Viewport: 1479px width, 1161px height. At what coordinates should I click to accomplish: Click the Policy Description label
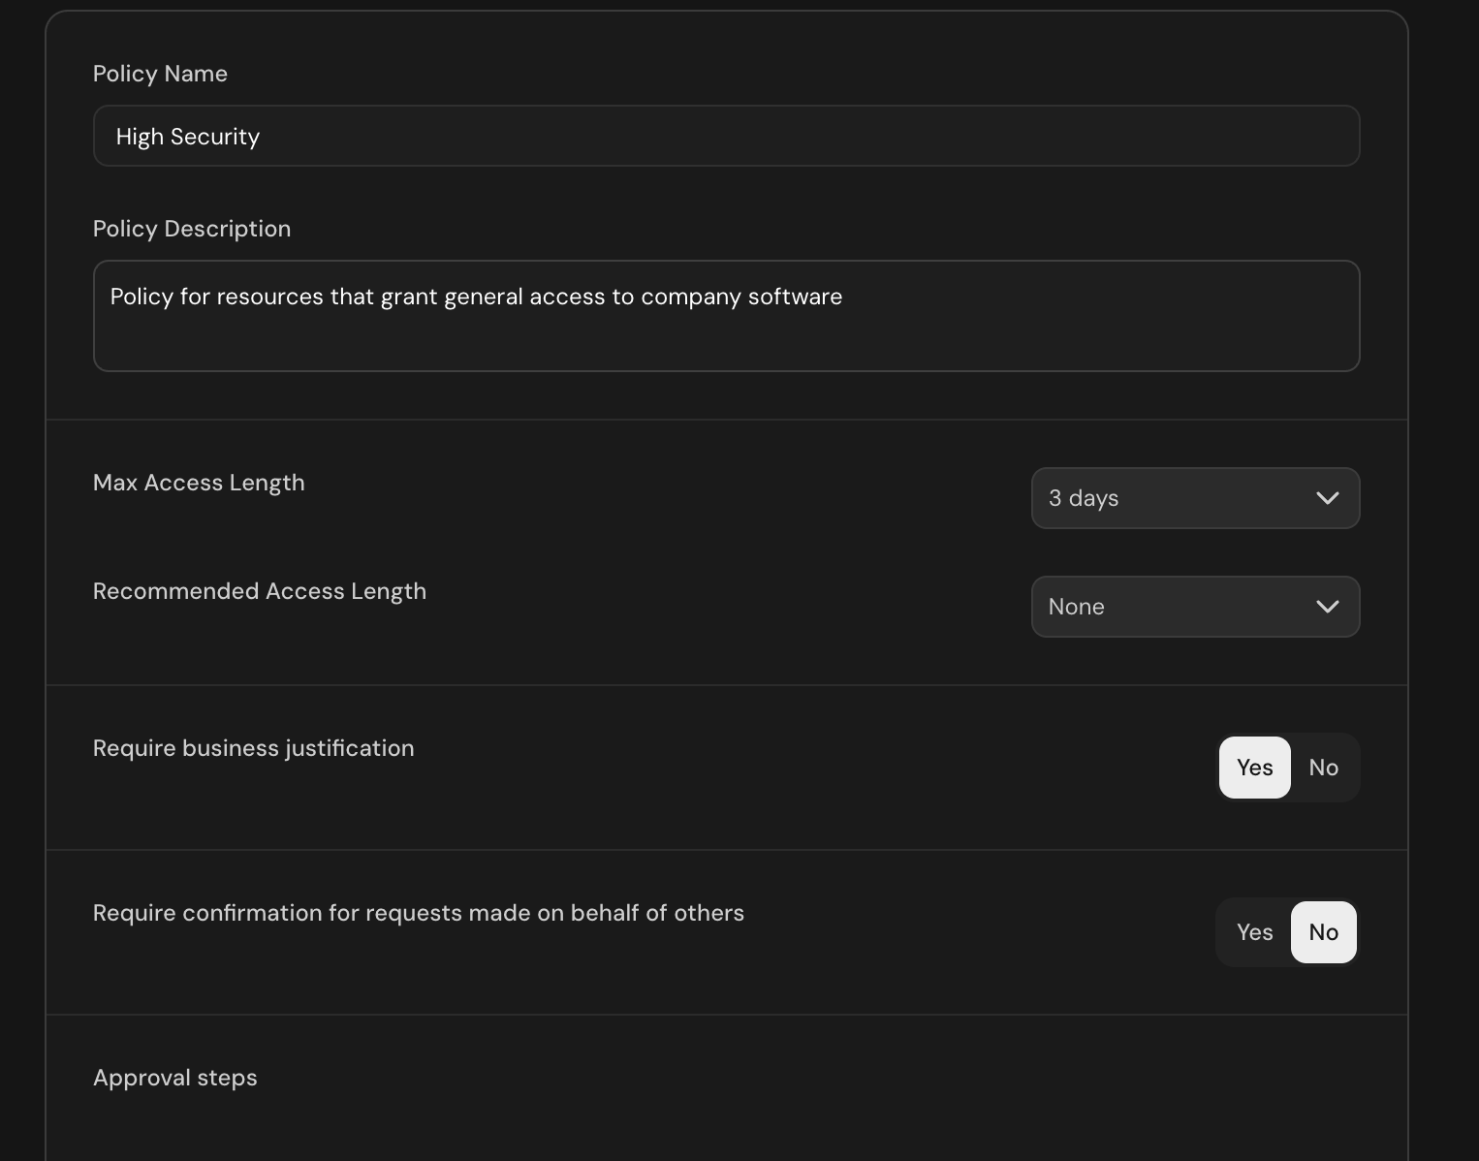192,229
